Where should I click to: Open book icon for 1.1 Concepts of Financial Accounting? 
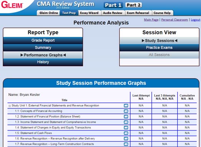click(126, 111)
